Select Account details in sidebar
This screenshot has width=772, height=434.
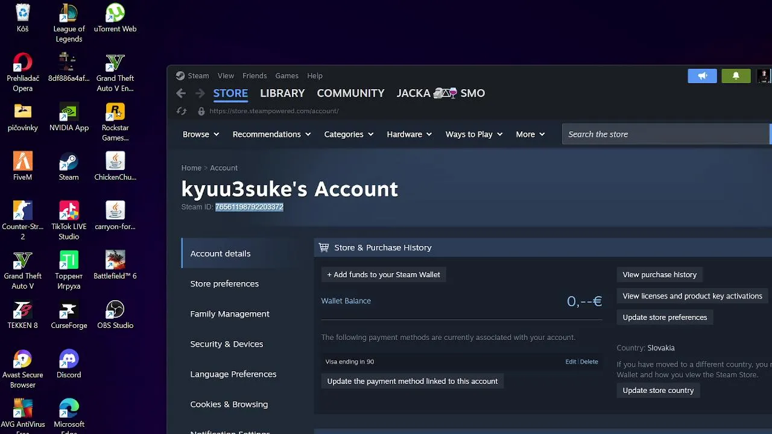click(x=247, y=254)
